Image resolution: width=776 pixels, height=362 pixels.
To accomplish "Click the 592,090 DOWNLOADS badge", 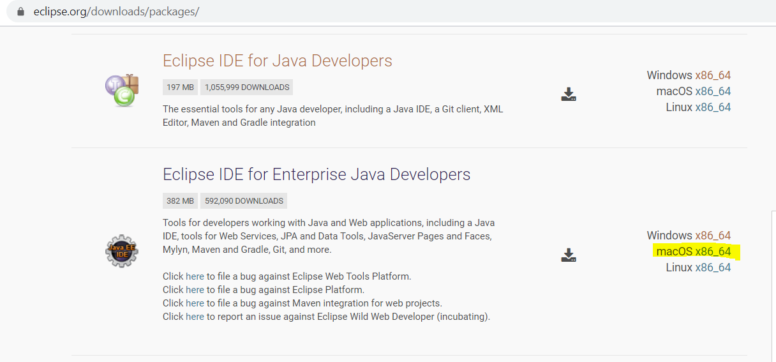I will point(244,200).
